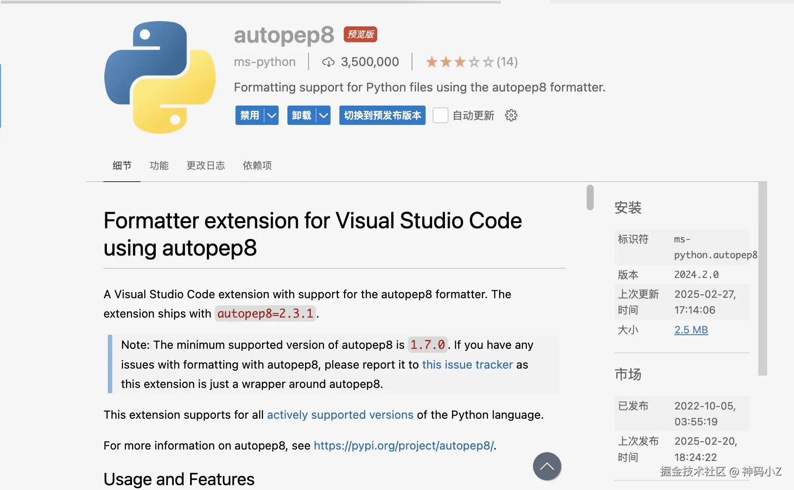Click the 市场 section heading
The width and height of the screenshot is (794, 490).
tap(628, 374)
